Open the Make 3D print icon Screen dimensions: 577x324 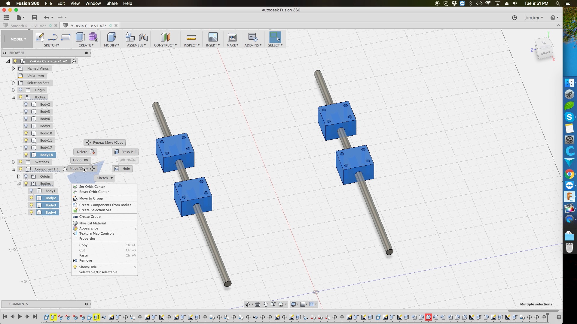pos(232,37)
